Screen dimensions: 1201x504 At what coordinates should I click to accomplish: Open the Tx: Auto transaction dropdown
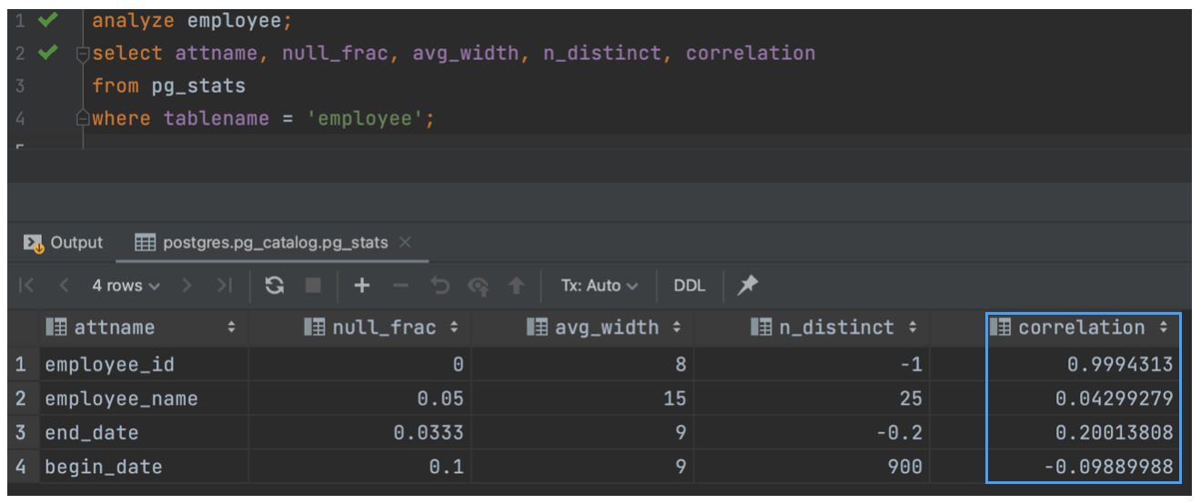pos(599,286)
